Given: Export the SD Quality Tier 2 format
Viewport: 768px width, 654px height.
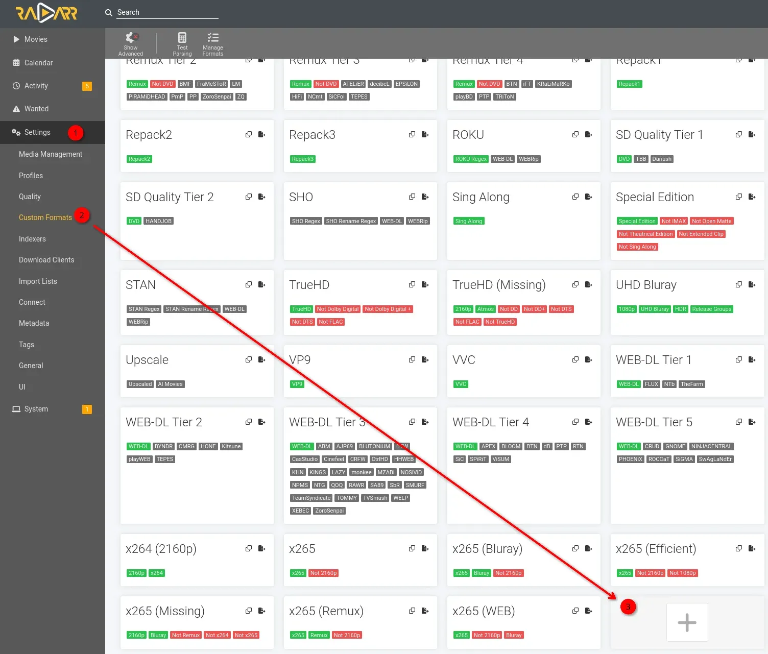Looking at the screenshot, I should [x=262, y=197].
